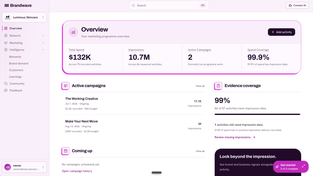Expand the Get started widget with arrows icon
The image size is (313, 176).
point(304,166)
